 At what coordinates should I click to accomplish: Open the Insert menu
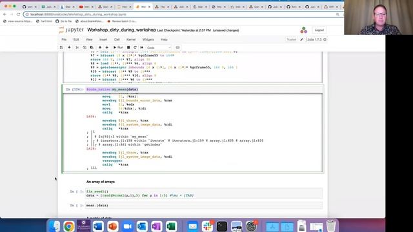[x=103, y=39]
